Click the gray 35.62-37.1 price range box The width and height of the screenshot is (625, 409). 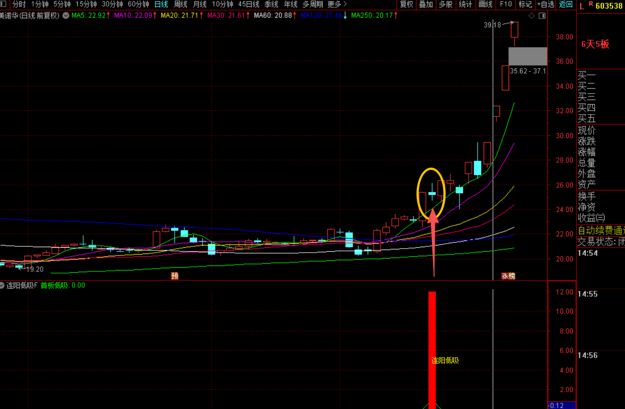pos(527,56)
